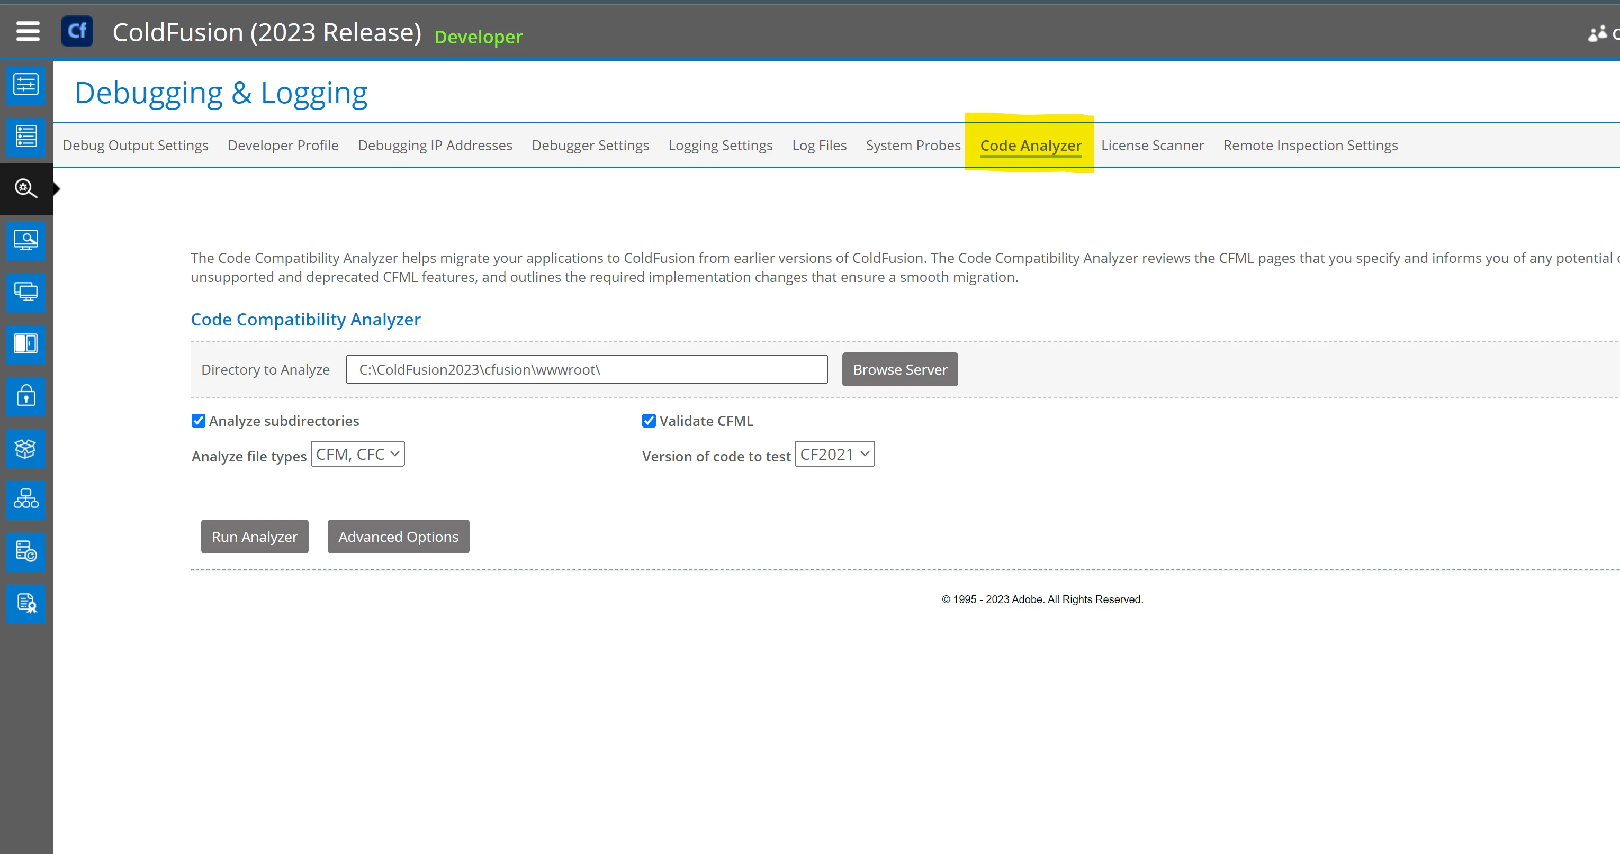Toggle the Validate CFML checkbox
This screenshot has width=1620, height=854.
tap(649, 421)
